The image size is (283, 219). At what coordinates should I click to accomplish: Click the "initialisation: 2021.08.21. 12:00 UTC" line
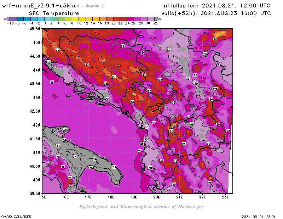pos(216,6)
